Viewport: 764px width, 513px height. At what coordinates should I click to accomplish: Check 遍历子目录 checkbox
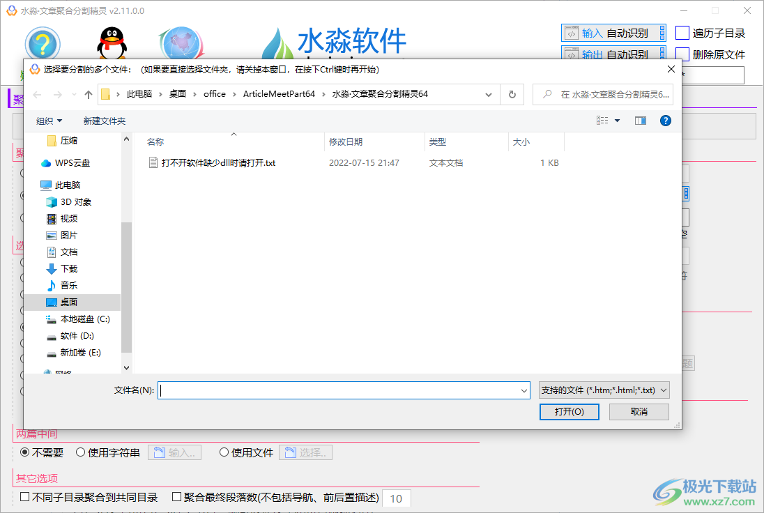(x=682, y=33)
